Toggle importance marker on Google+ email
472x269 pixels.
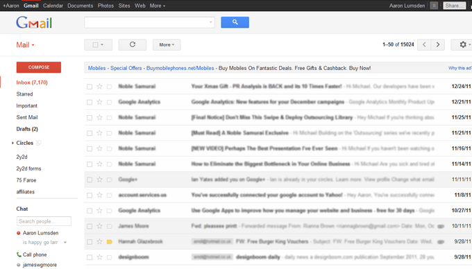[110, 180]
